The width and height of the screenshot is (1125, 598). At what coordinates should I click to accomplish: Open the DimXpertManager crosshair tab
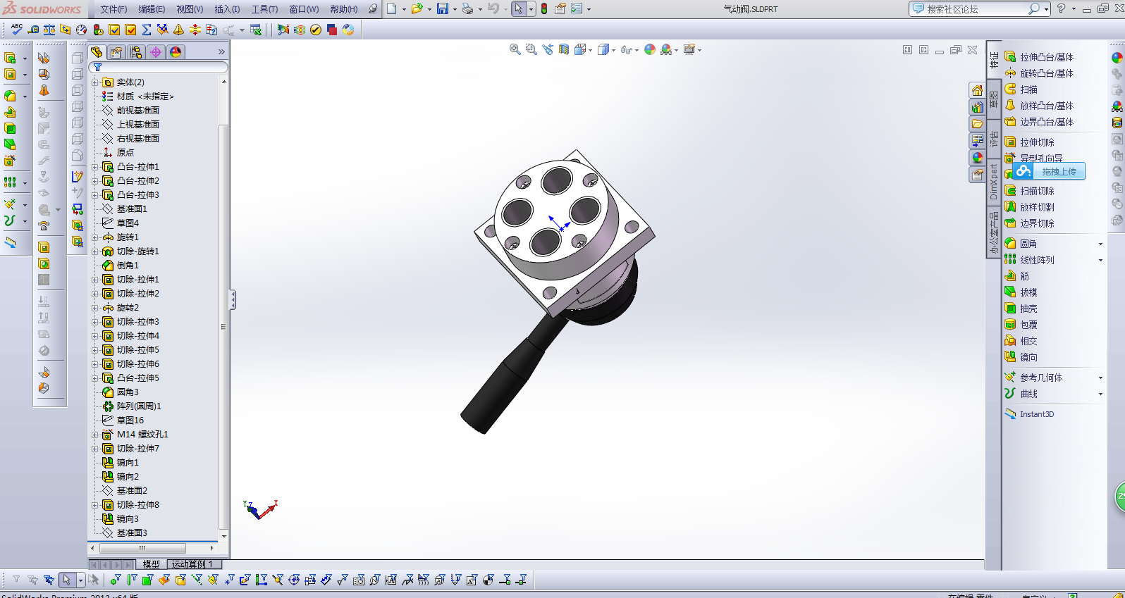pos(156,52)
